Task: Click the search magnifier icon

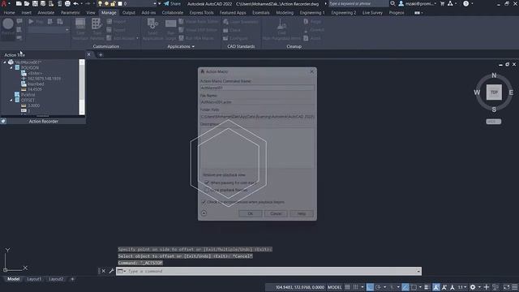Action: 392,3
